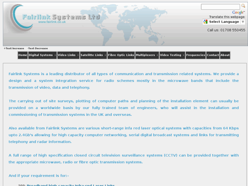Click the Google logo under the search box
Screen dimensions: 248x186
[x=238, y=12]
